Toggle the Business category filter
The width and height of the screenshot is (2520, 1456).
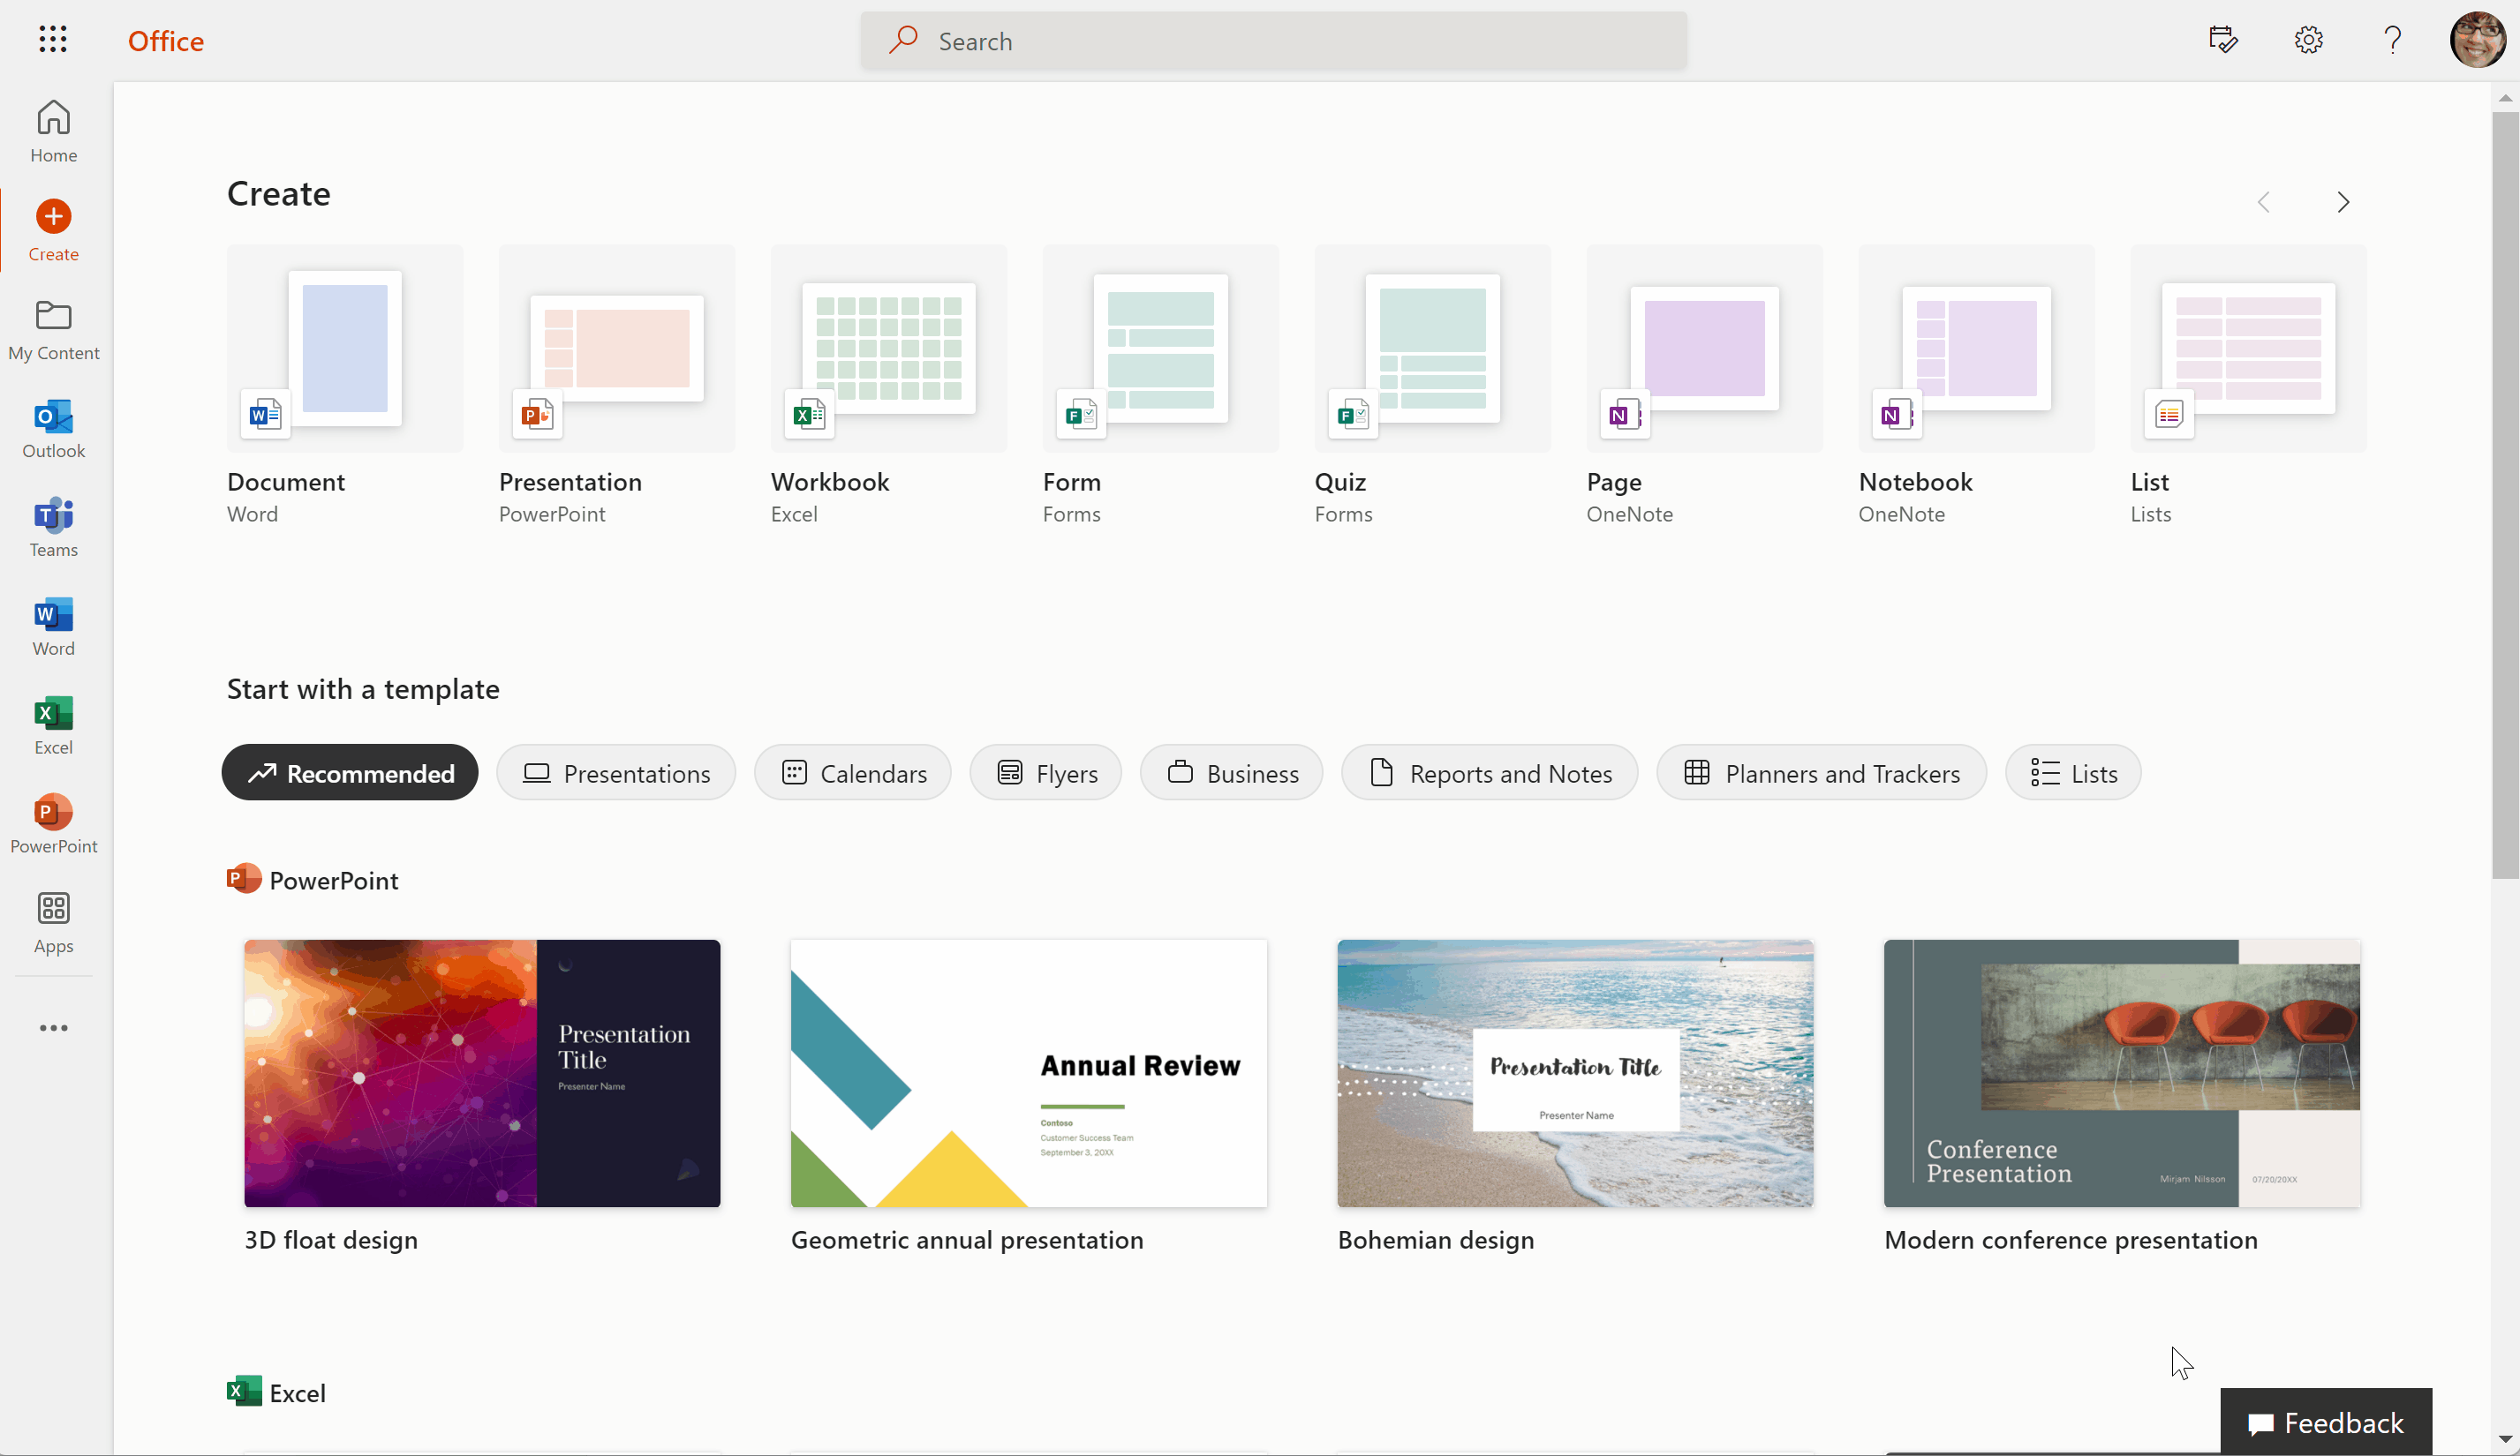[1234, 773]
